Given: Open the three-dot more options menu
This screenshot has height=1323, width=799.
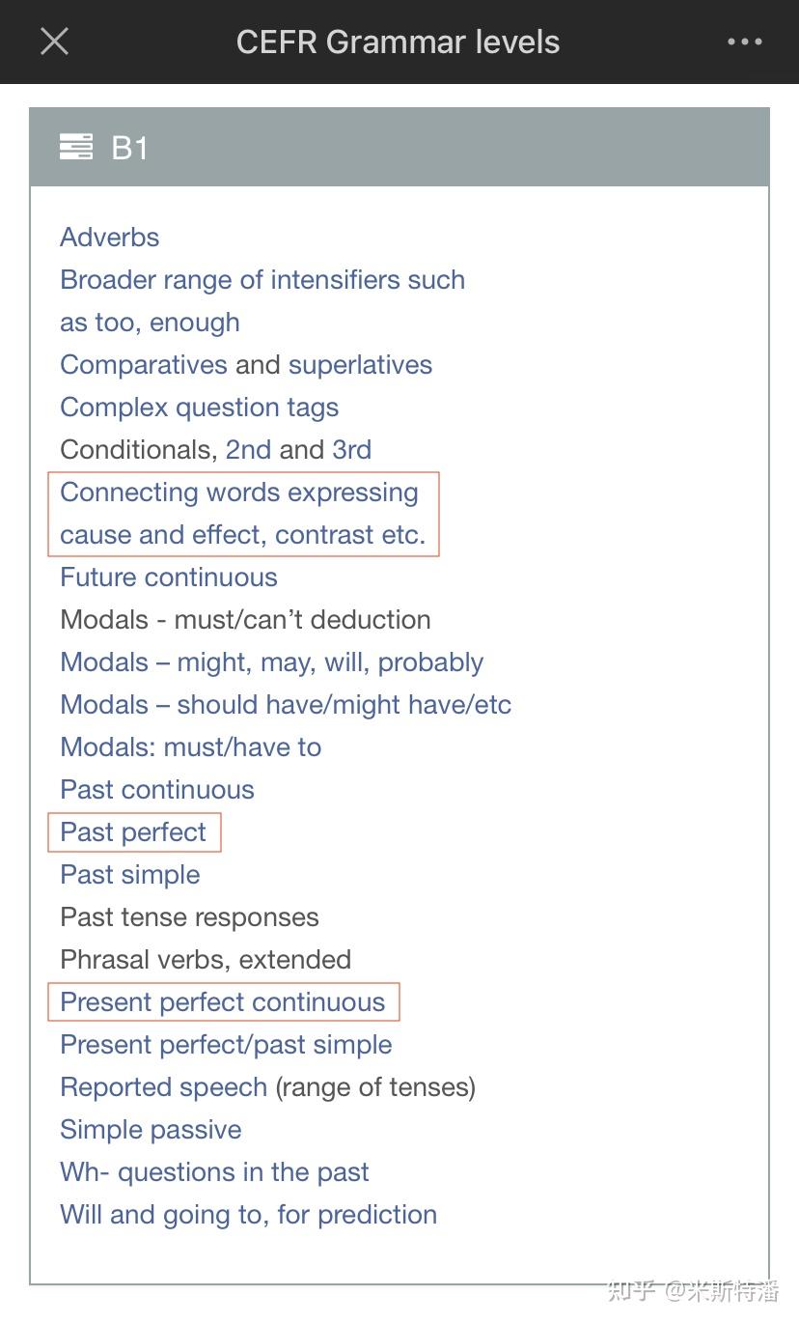Looking at the screenshot, I should click(745, 42).
